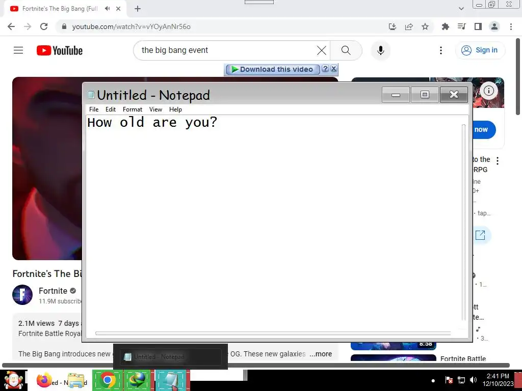This screenshot has width=522, height=391.
Task: Open the Notepad Help menu
Action: 175,109
